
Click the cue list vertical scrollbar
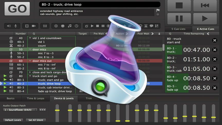click(x=164, y=47)
